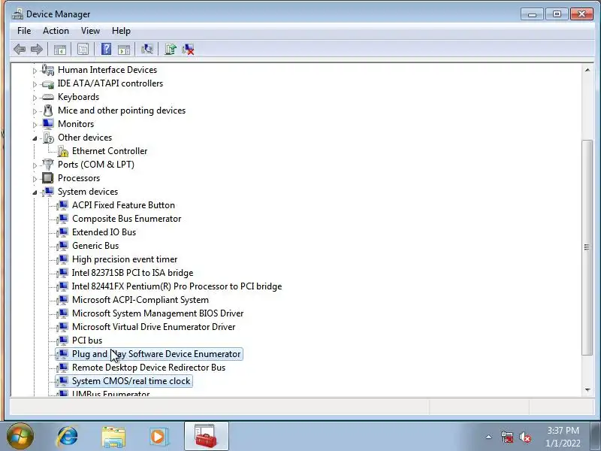Screen dimensions: 601x451
Task: Open Windows Media Player from the taskbar
Action: [159, 437]
